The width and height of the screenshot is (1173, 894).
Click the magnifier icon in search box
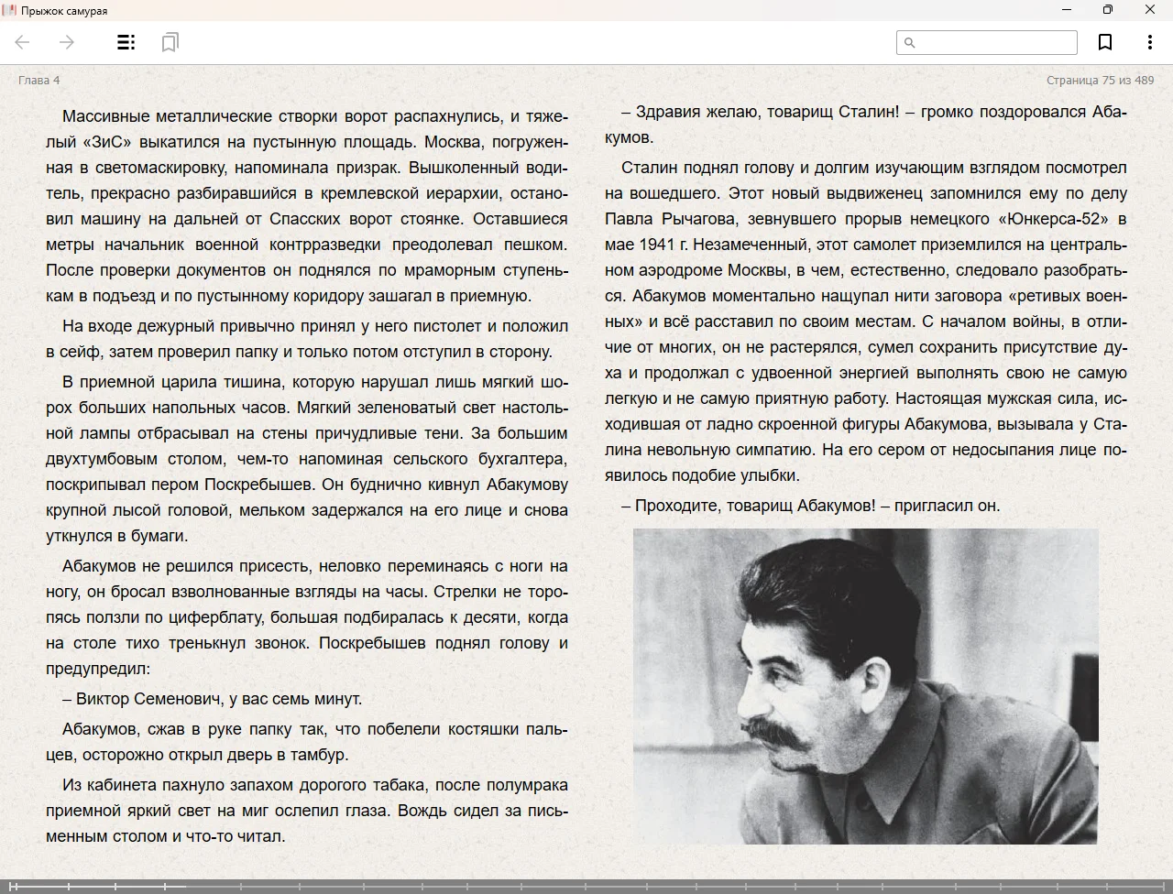click(x=910, y=42)
